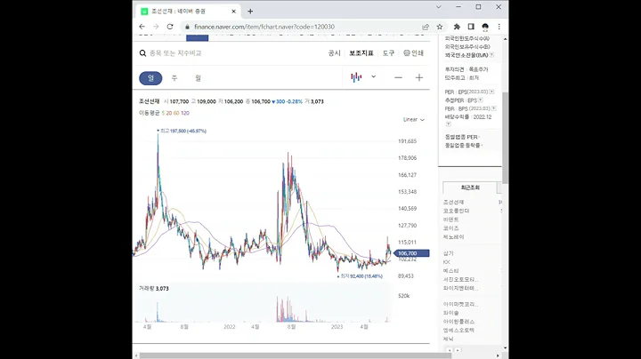The width and height of the screenshot is (641, 359).
Task: Open 조선선재 in recent list
Action: point(453,202)
